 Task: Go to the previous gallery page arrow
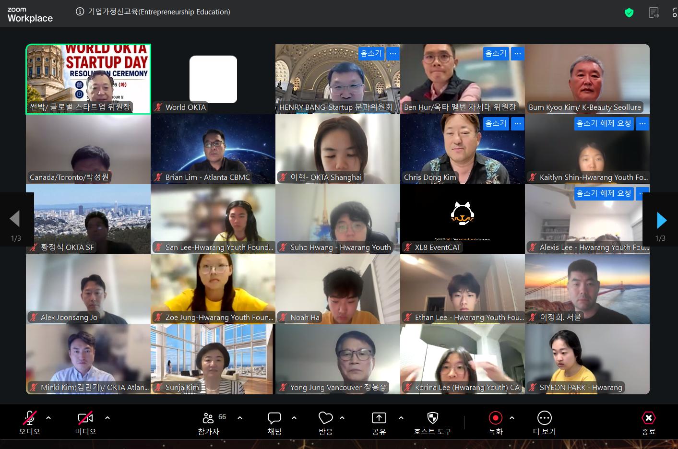click(x=15, y=219)
